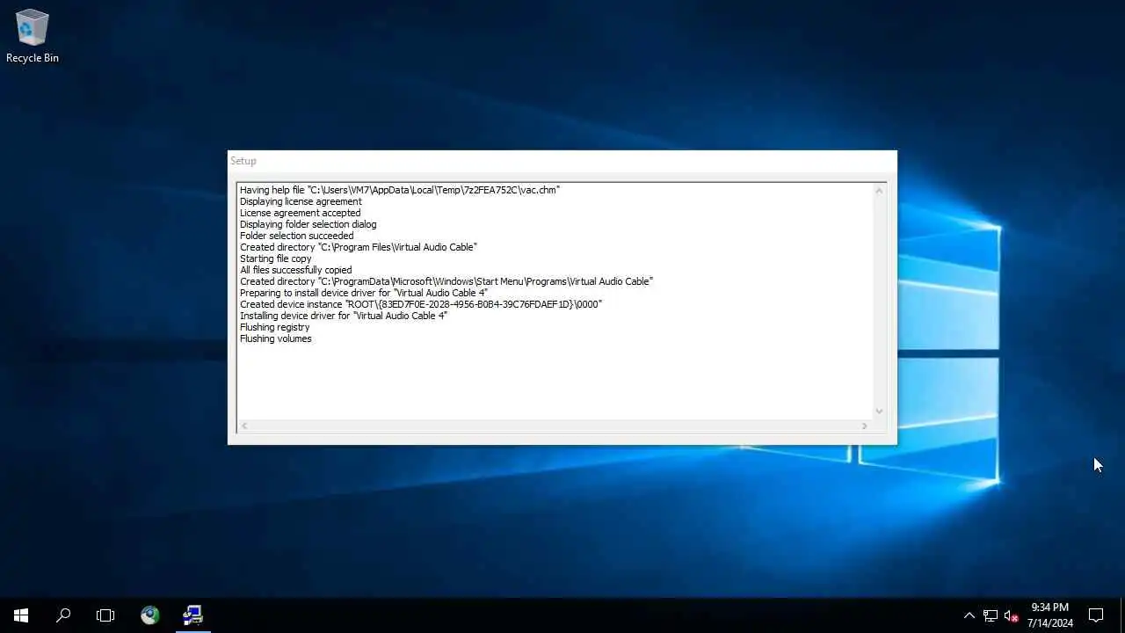Click the log scroll down arrow

tap(879, 411)
